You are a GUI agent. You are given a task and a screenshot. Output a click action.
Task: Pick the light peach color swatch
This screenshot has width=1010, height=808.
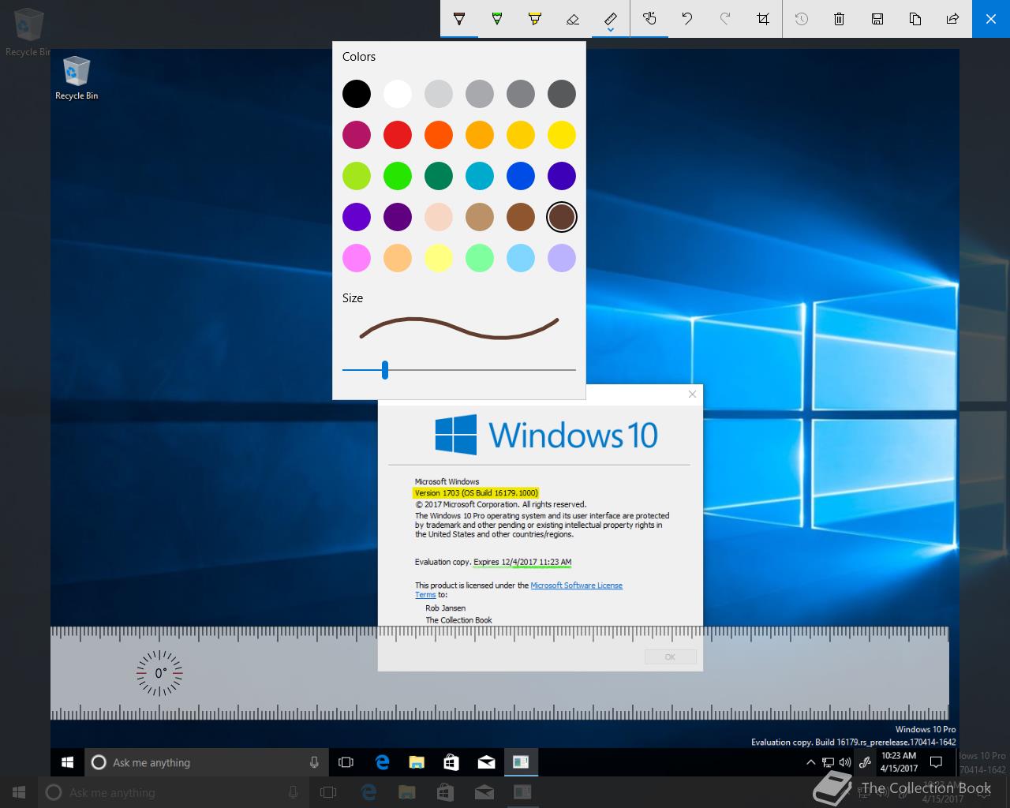point(439,217)
